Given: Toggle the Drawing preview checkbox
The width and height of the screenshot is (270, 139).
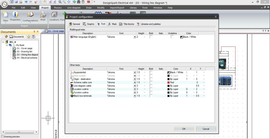Looking at the screenshot, I should coord(2,137).
